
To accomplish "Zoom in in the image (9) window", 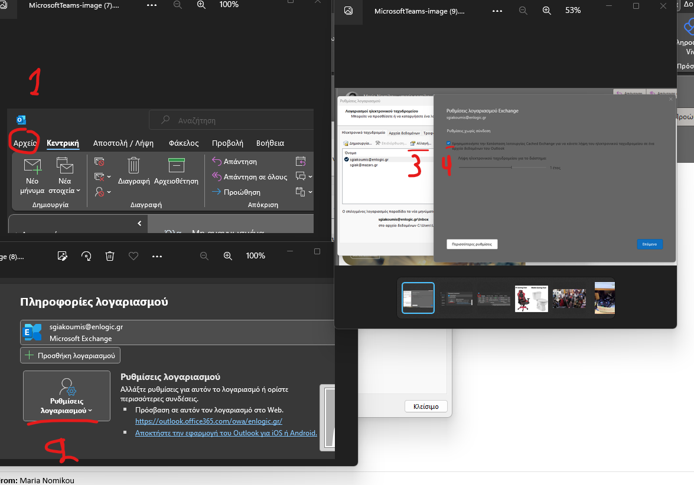I will pyautogui.click(x=546, y=11).
